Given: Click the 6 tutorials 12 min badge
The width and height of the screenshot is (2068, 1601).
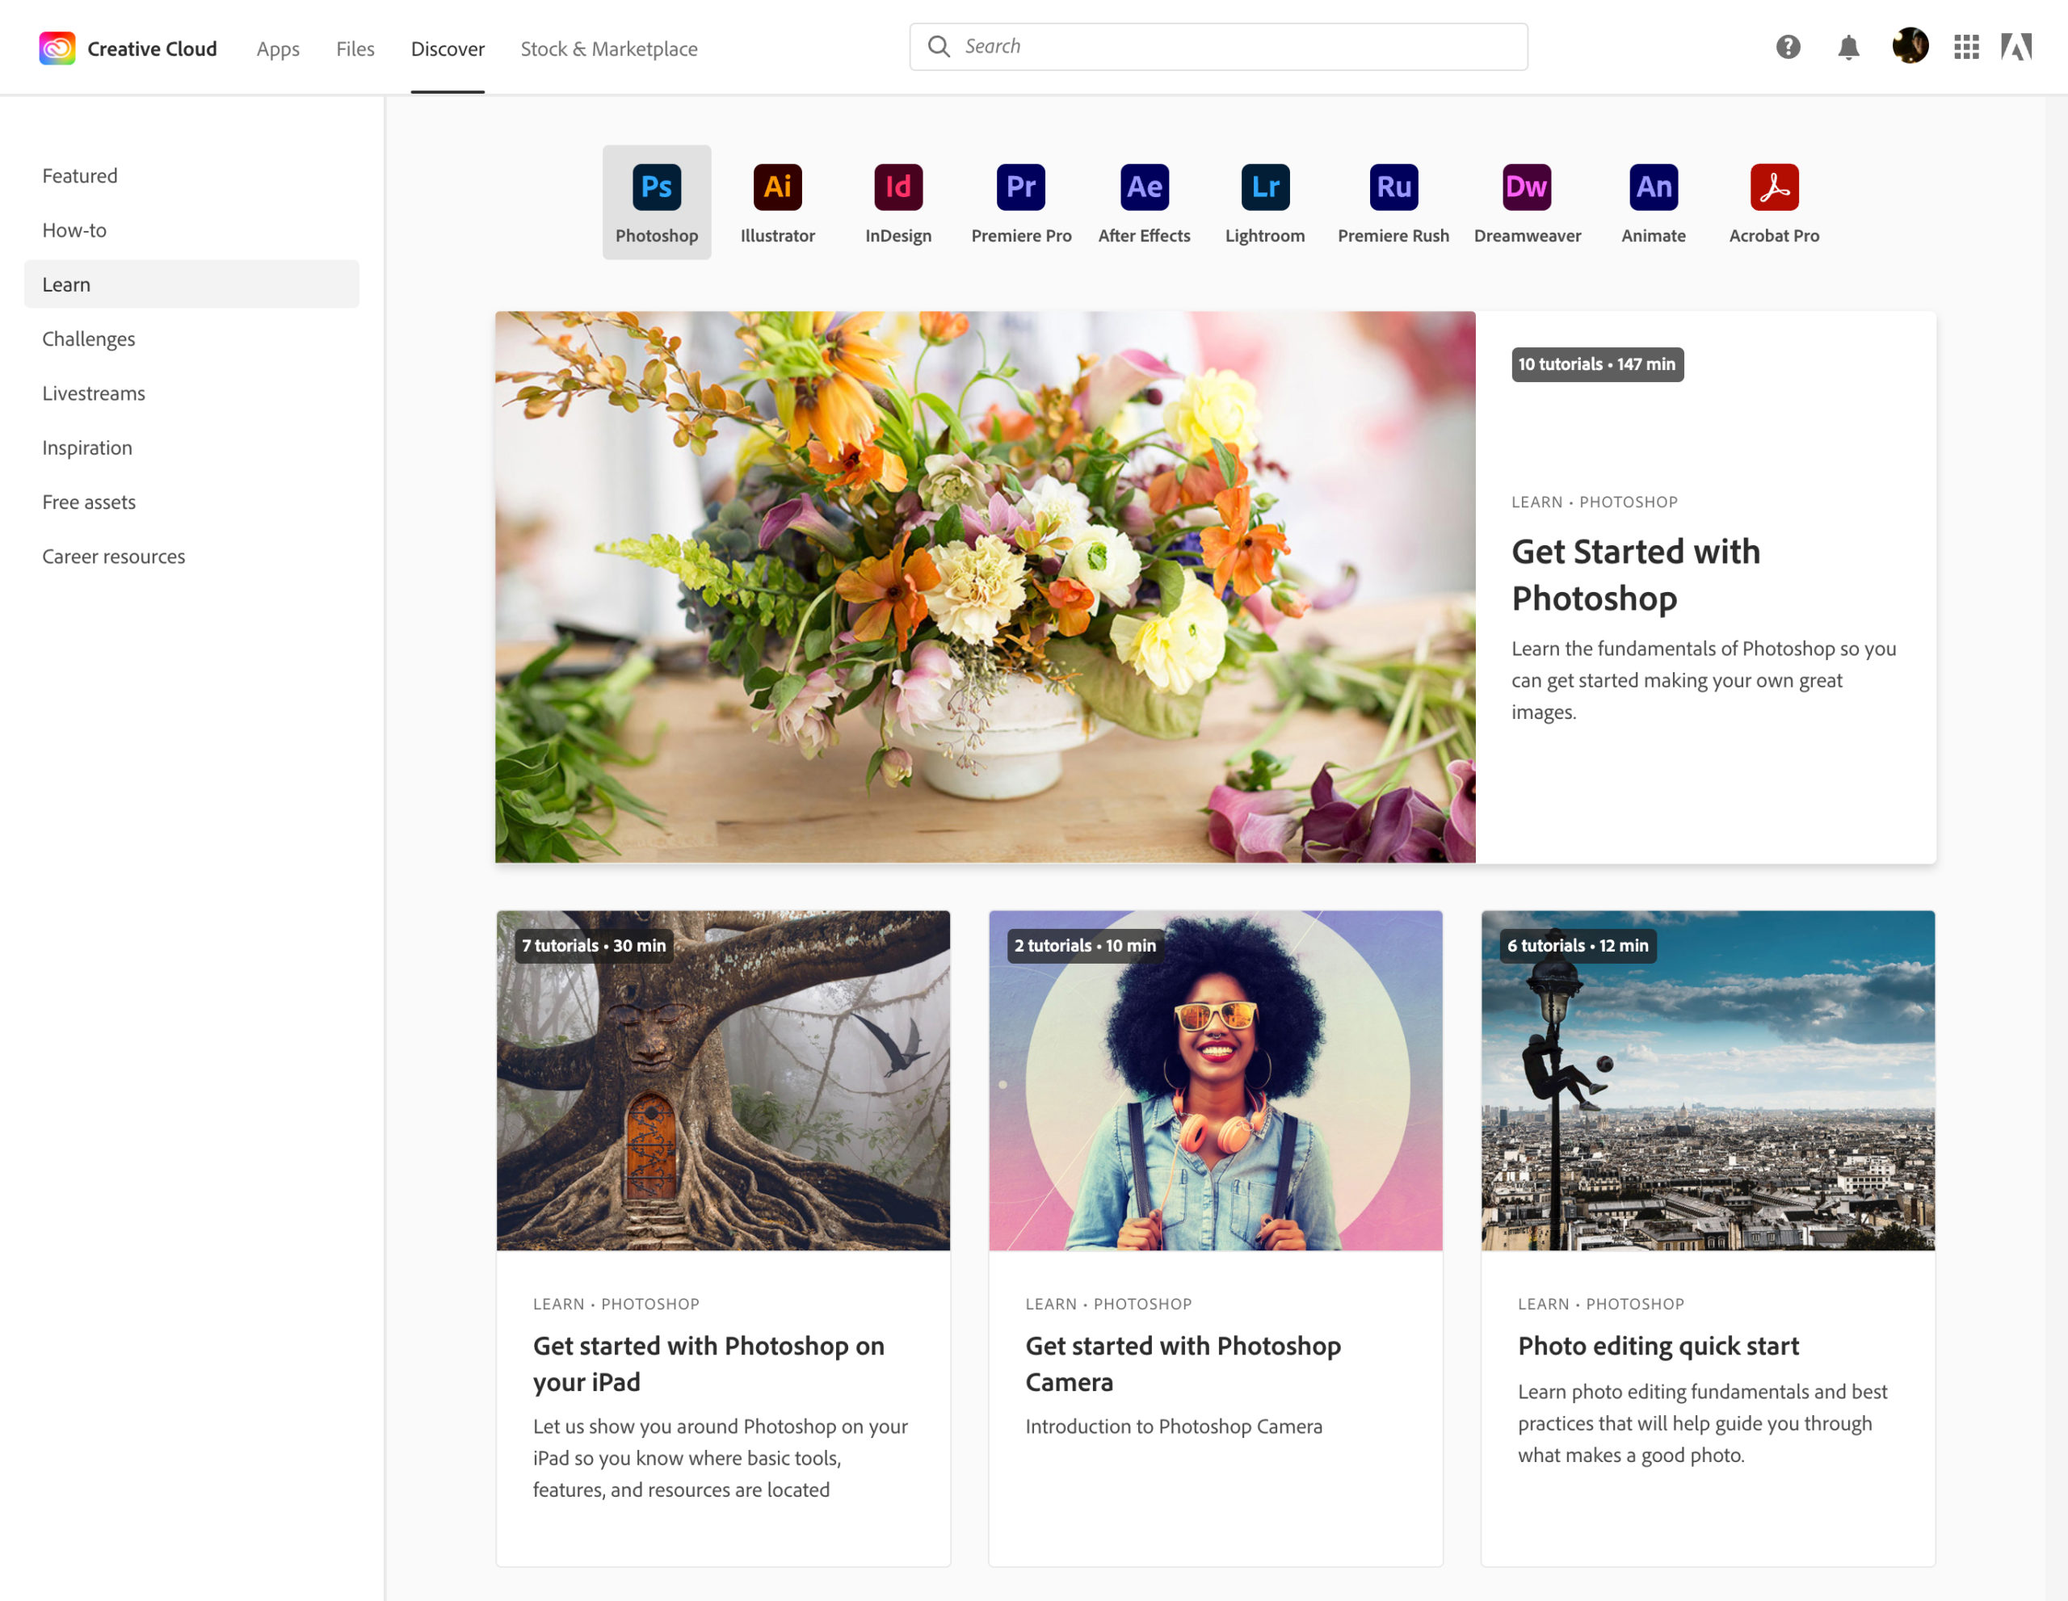Looking at the screenshot, I should tap(1578, 945).
